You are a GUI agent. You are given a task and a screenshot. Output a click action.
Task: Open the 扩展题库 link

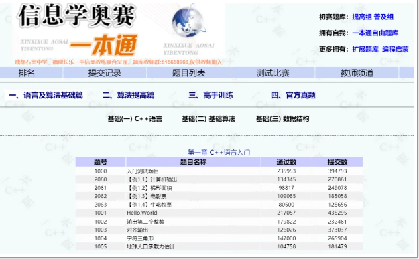coord(365,49)
